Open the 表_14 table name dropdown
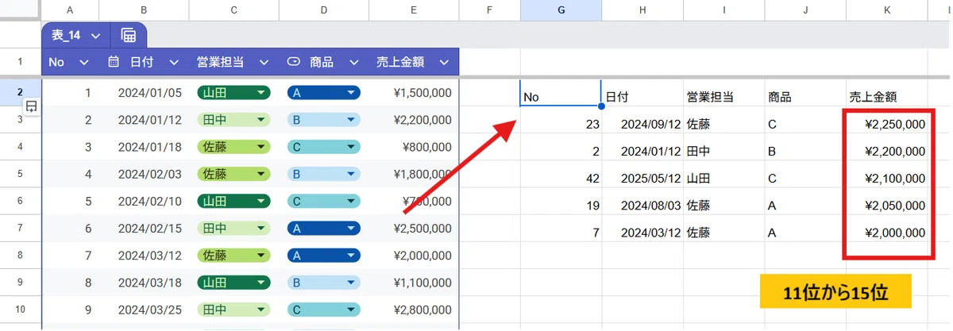Screen dimensions: 953x331 tap(95, 36)
